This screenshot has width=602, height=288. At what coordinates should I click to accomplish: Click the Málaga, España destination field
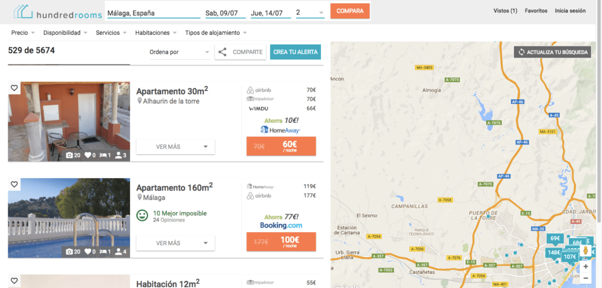(153, 13)
